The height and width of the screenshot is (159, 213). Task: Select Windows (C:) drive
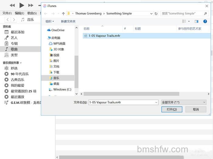click(60, 90)
